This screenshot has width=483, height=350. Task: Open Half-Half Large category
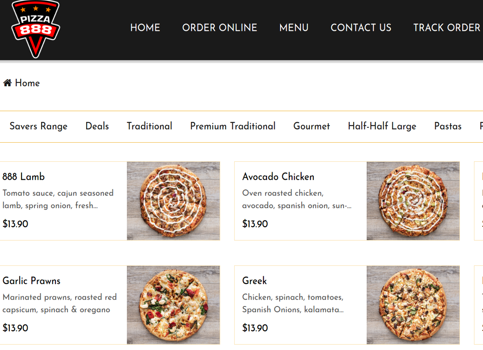click(x=382, y=126)
